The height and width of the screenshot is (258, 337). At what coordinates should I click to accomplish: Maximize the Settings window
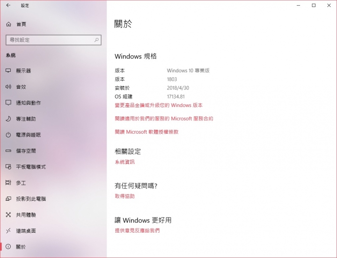click(314, 5)
